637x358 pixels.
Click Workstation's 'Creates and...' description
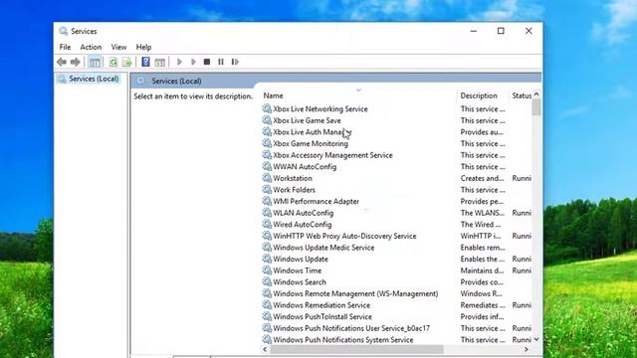click(482, 178)
